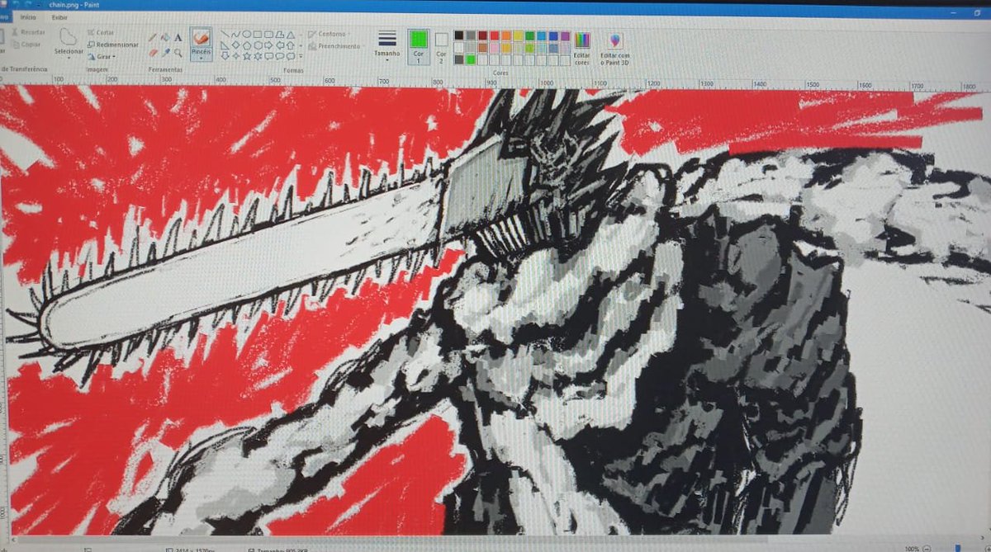Pick the orange color swatch
The width and height of the screenshot is (991, 552).
point(506,35)
